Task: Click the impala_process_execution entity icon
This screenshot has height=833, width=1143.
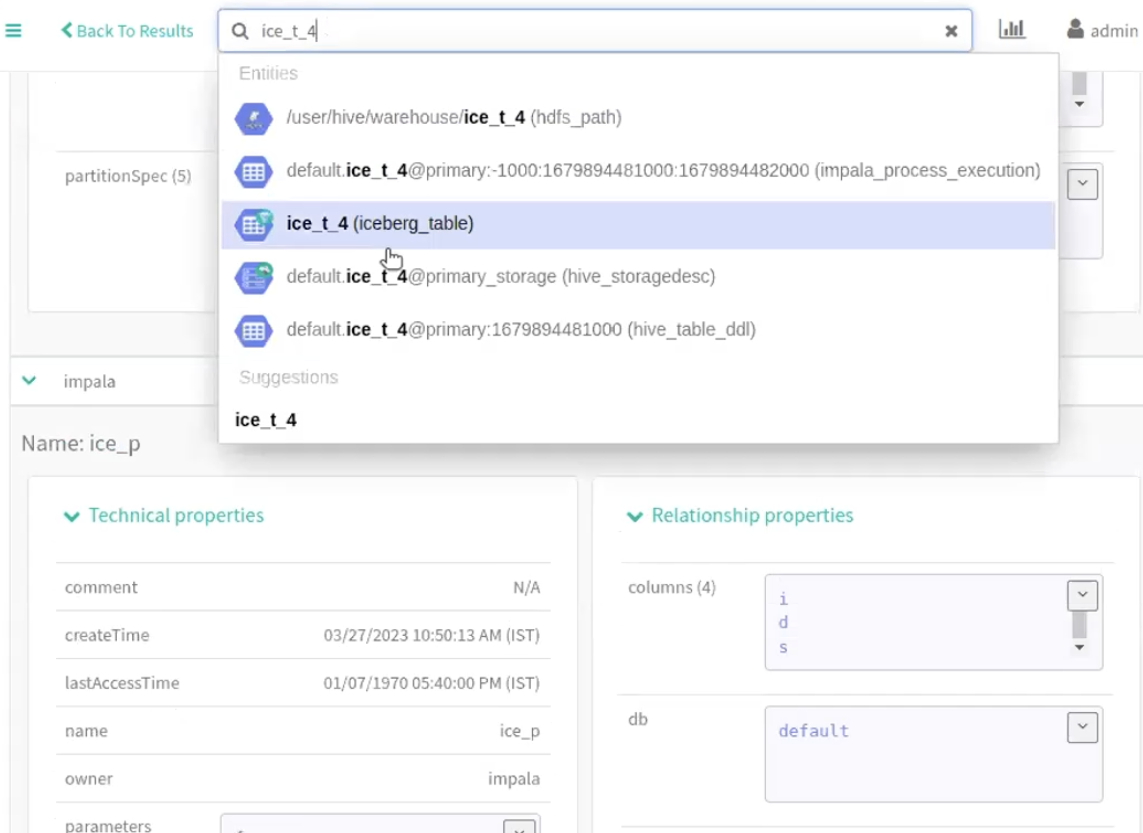Action: coord(254,172)
